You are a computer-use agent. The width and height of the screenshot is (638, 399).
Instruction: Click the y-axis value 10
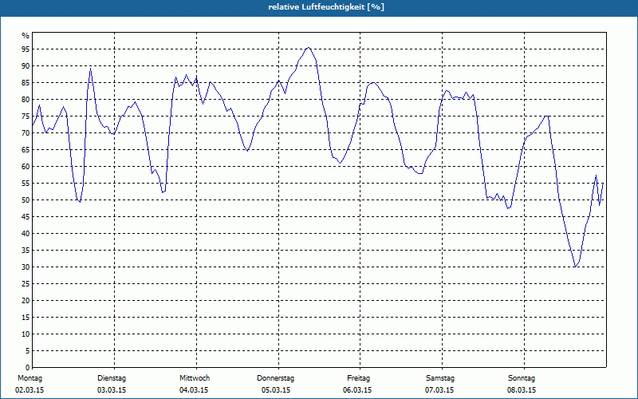26,334
